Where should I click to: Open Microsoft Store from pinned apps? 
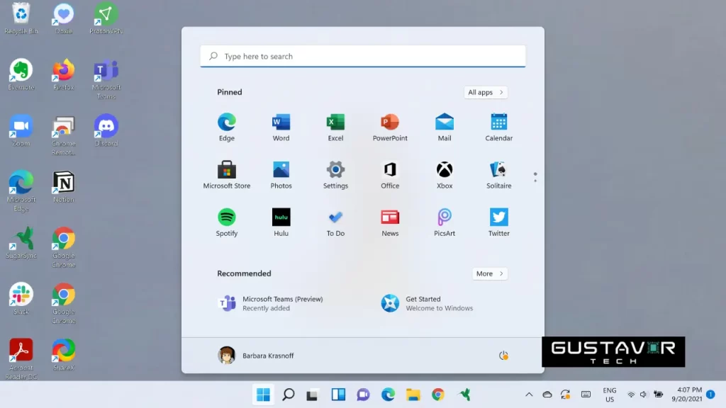pyautogui.click(x=226, y=175)
